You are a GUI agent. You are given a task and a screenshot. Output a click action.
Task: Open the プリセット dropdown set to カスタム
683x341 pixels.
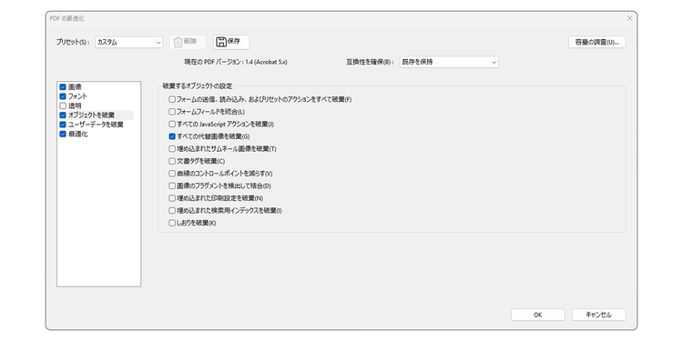[129, 42]
